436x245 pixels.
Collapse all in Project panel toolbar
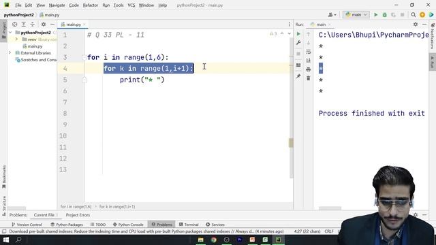pos(33,24)
